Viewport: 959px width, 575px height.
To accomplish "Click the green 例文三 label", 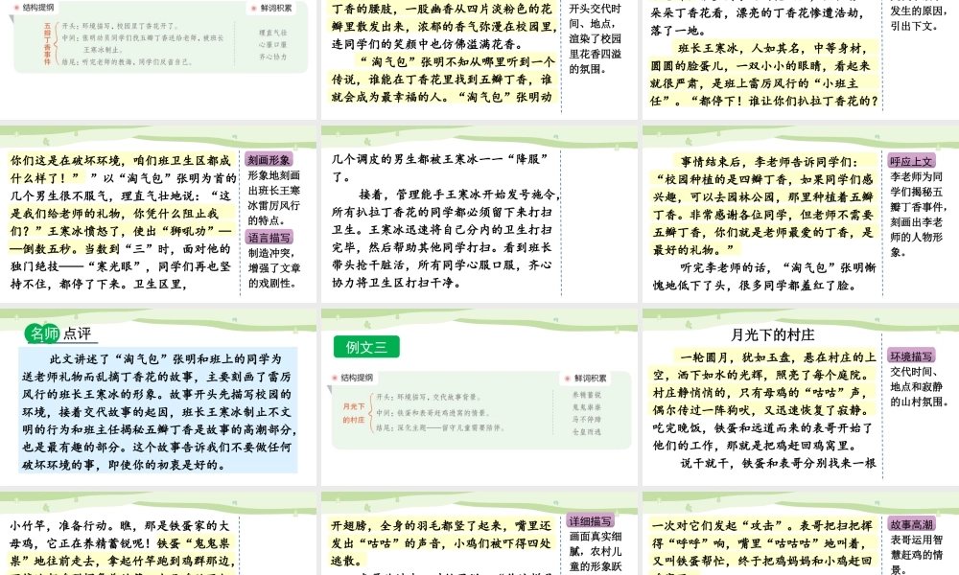I will click(x=366, y=347).
